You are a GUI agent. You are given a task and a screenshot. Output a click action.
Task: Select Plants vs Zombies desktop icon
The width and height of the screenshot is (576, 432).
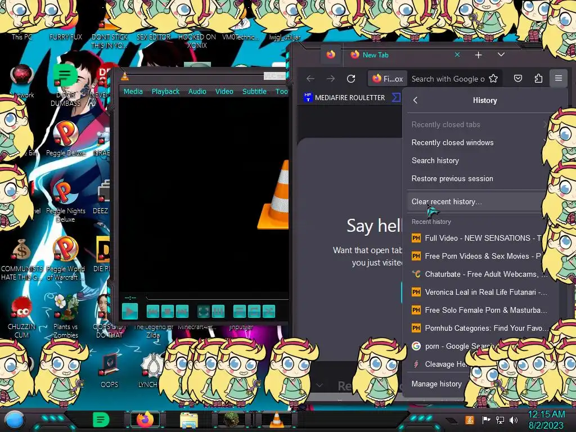tap(66, 316)
